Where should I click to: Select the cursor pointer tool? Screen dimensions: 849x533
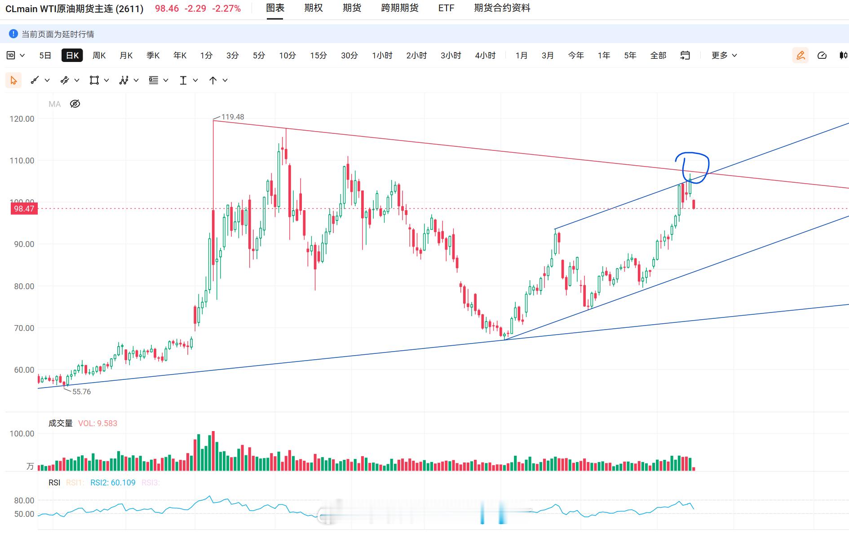[13, 80]
